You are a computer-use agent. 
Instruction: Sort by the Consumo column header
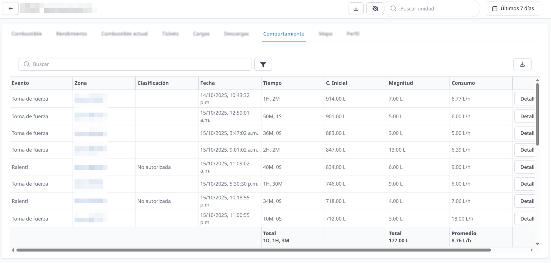(x=481, y=83)
